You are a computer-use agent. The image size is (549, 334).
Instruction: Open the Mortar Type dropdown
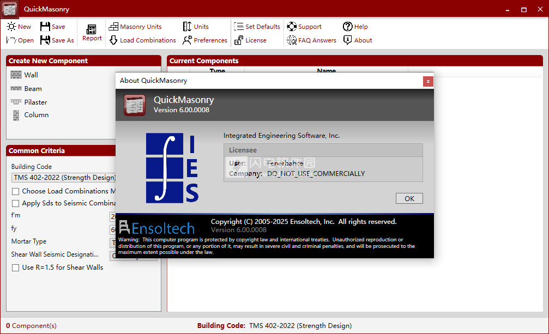(x=113, y=242)
